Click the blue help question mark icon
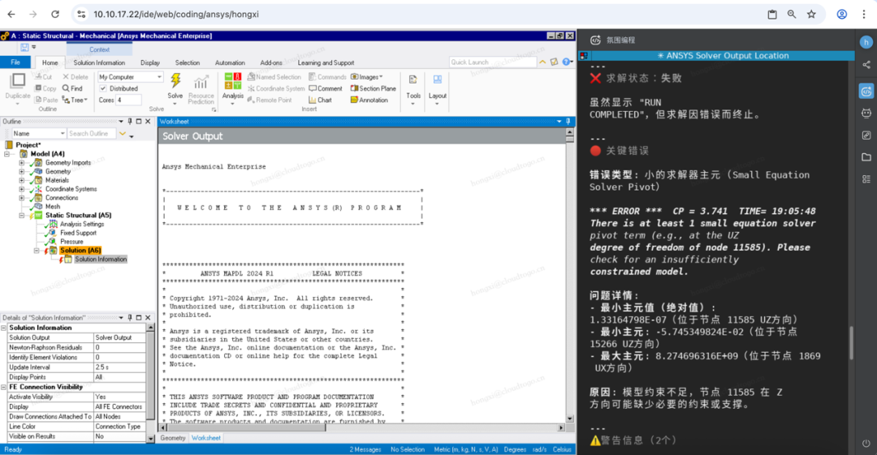 click(x=567, y=62)
